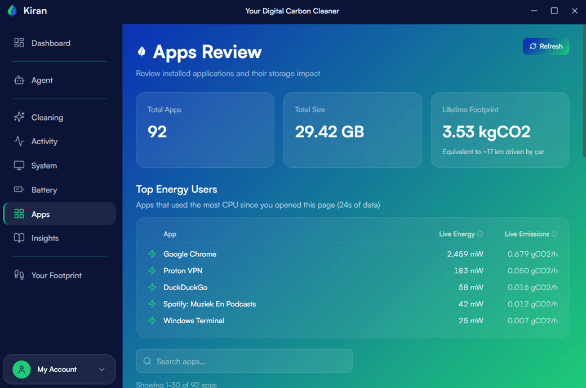Click the Cleaning sparkle icon

coord(19,117)
